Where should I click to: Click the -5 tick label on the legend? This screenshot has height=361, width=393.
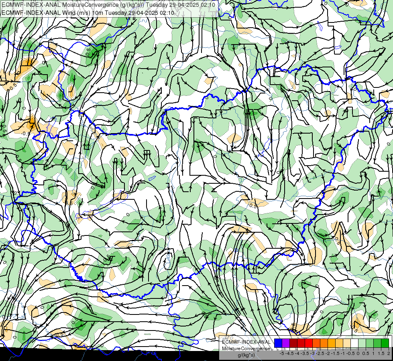pyautogui.click(x=282, y=353)
